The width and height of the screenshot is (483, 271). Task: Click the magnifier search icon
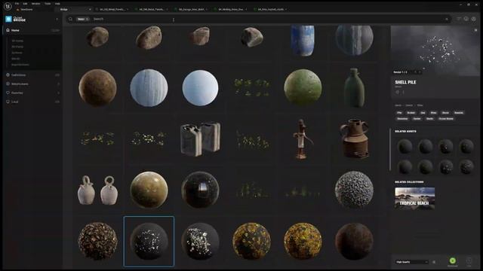(x=70, y=19)
